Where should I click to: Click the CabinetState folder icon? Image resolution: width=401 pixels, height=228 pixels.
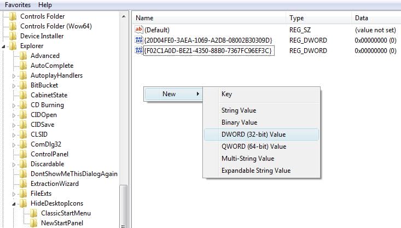24,95
